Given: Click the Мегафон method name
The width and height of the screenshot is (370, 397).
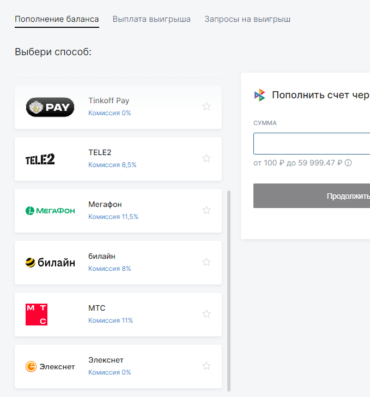Looking at the screenshot, I should (105, 204).
